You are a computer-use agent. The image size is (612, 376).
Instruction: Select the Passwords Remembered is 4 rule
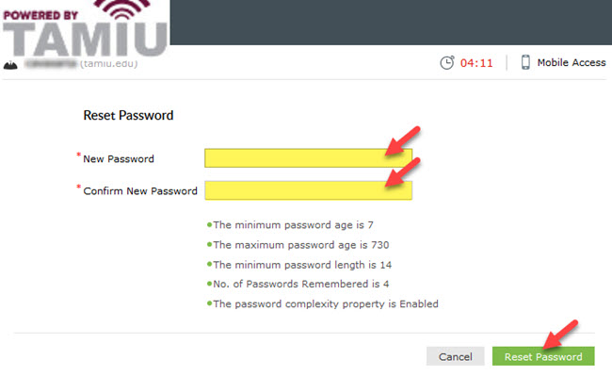(301, 284)
